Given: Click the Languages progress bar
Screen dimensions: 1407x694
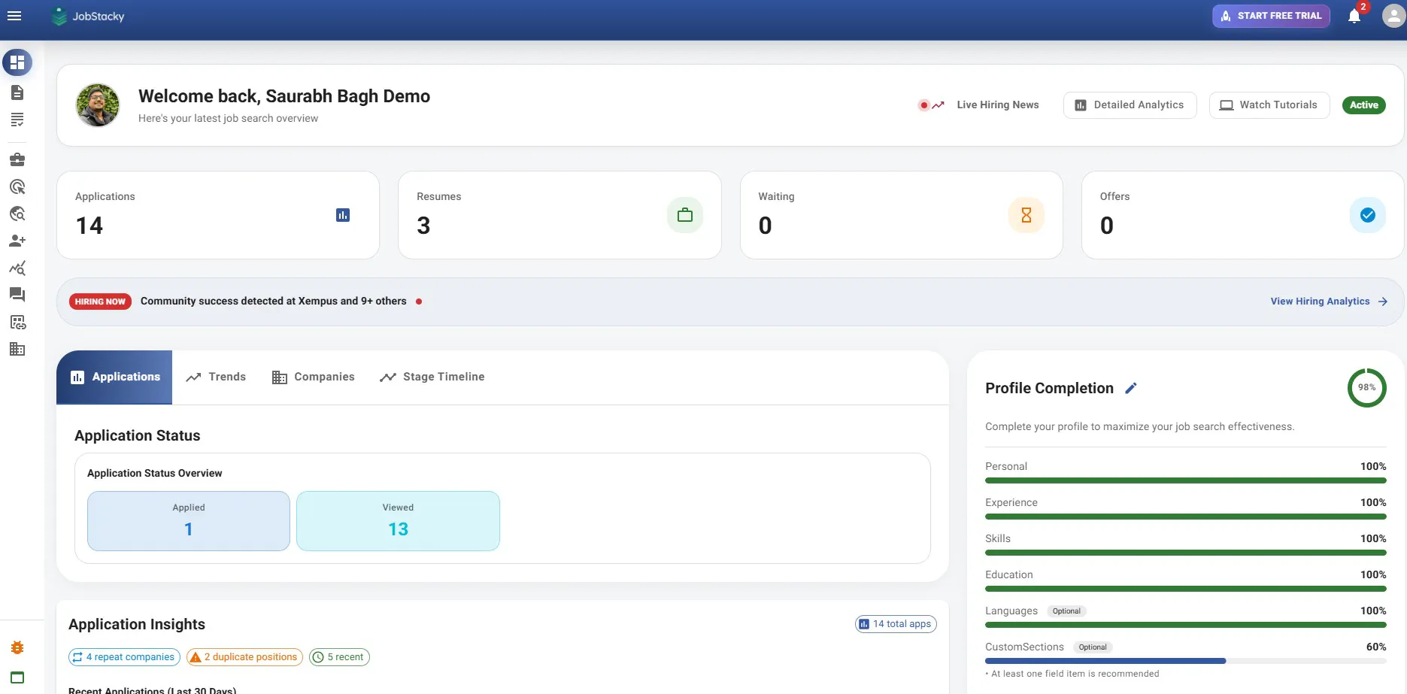Looking at the screenshot, I should point(1186,625).
